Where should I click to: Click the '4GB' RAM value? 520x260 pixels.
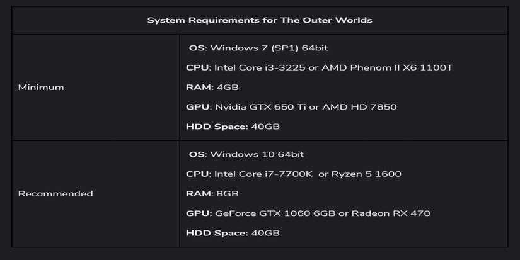[227, 87]
